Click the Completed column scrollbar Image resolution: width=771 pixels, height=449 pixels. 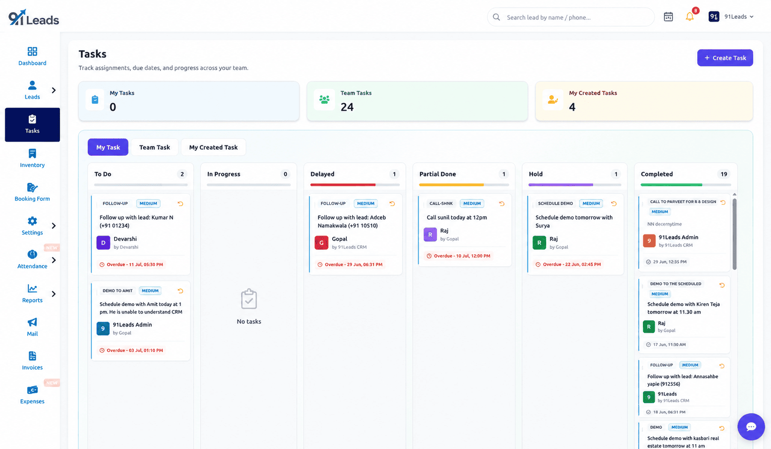(x=734, y=234)
